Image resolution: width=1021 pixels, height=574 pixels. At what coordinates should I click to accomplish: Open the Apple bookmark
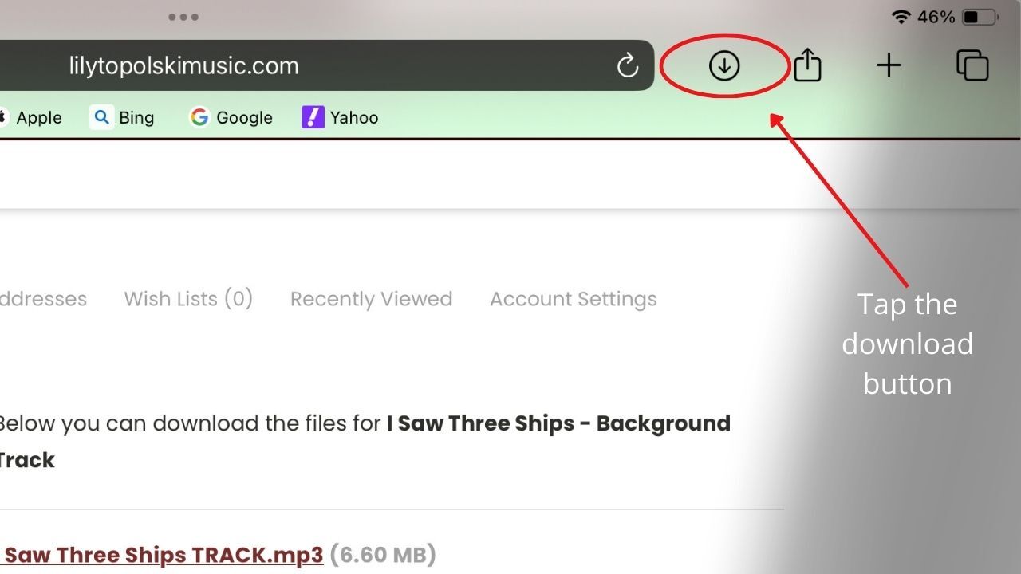32,118
